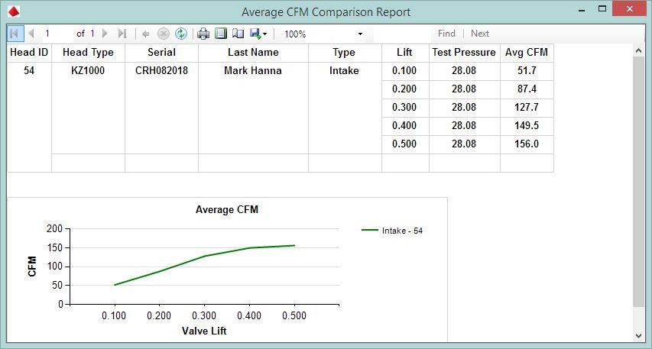Click the Next search link
The image size is (652, 349).
(480, 34)
